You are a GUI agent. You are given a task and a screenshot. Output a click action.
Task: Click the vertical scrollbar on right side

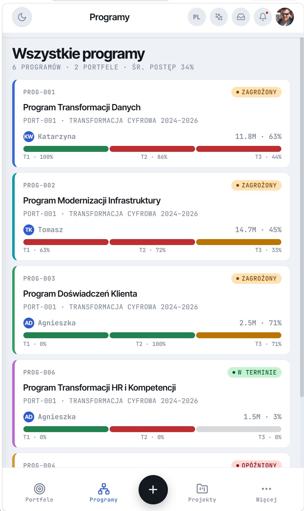(x=302, y=216)
